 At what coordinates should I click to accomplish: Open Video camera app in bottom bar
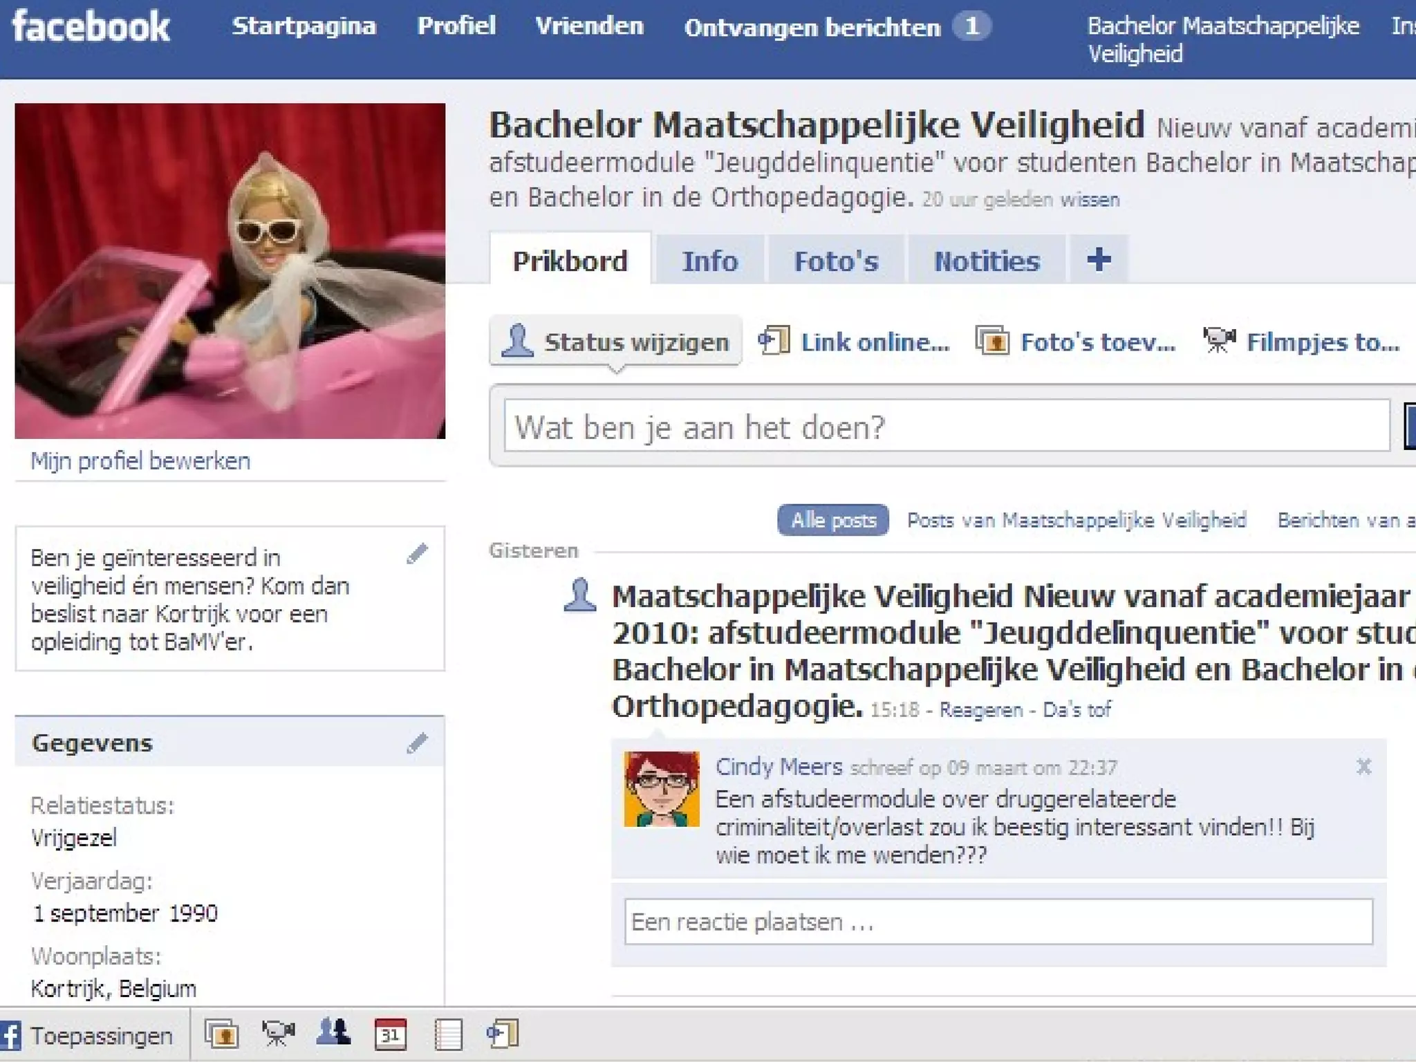coord(278,1034)
